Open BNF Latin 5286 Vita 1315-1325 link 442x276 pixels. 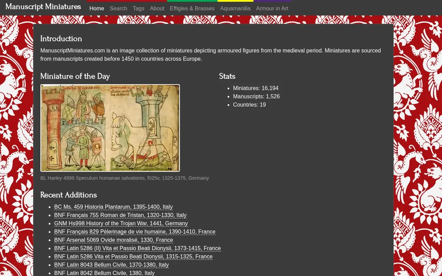133,257
